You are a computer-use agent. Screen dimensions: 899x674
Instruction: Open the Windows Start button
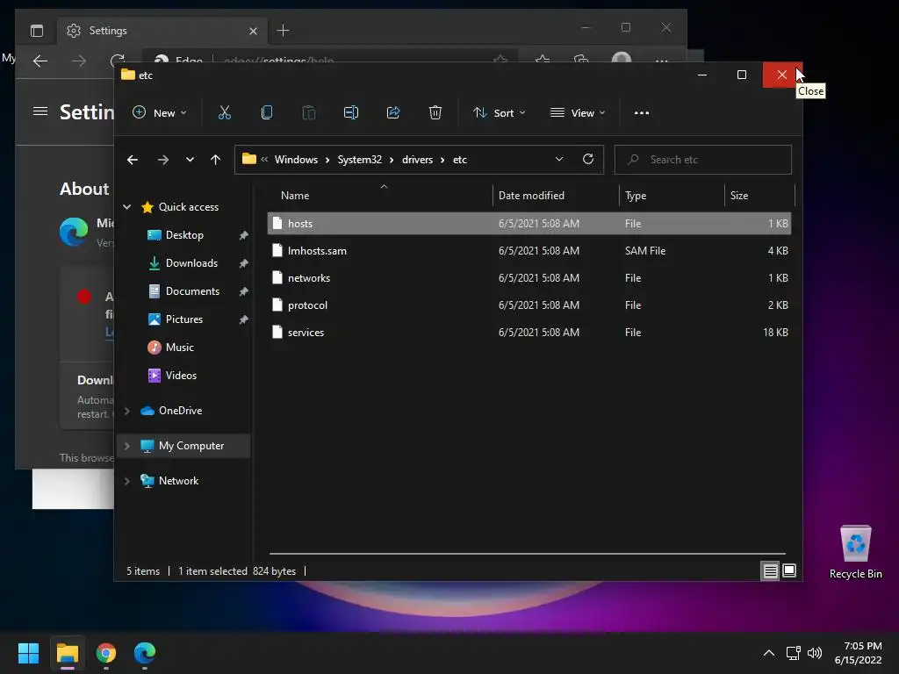28,653
